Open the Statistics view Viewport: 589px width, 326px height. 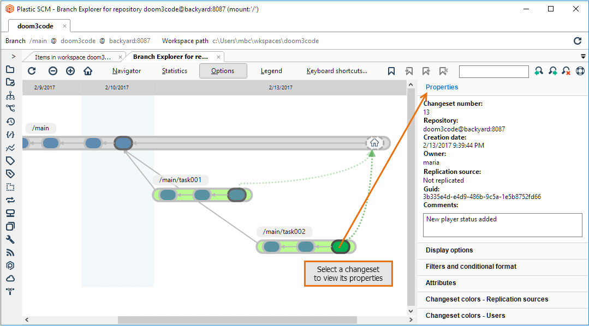(x=175, y=71)
